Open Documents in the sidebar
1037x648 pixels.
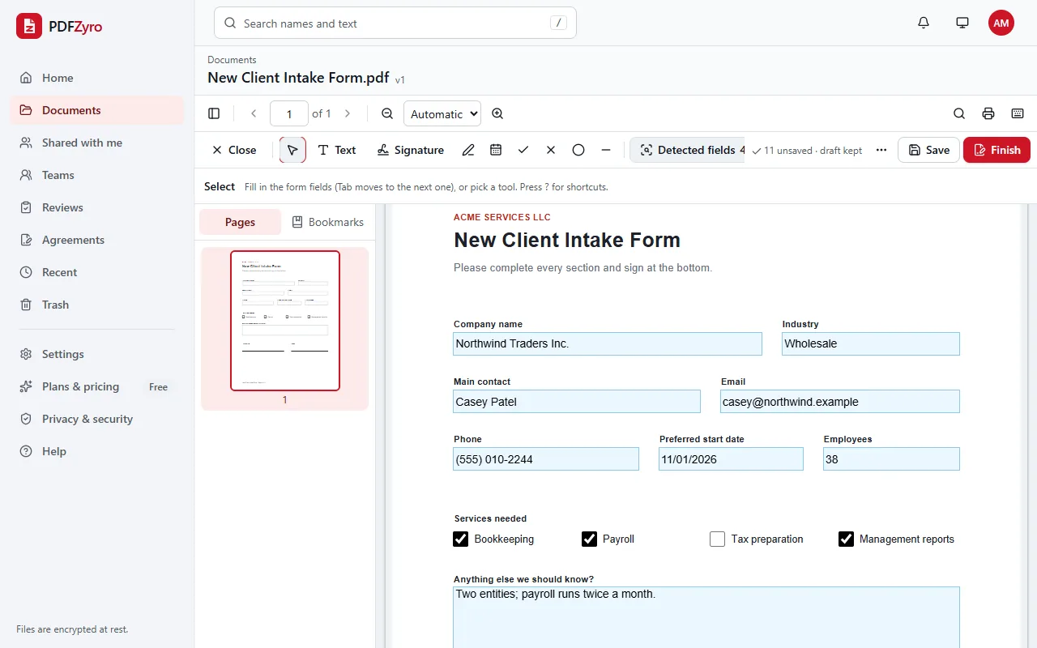coord(97,110)
